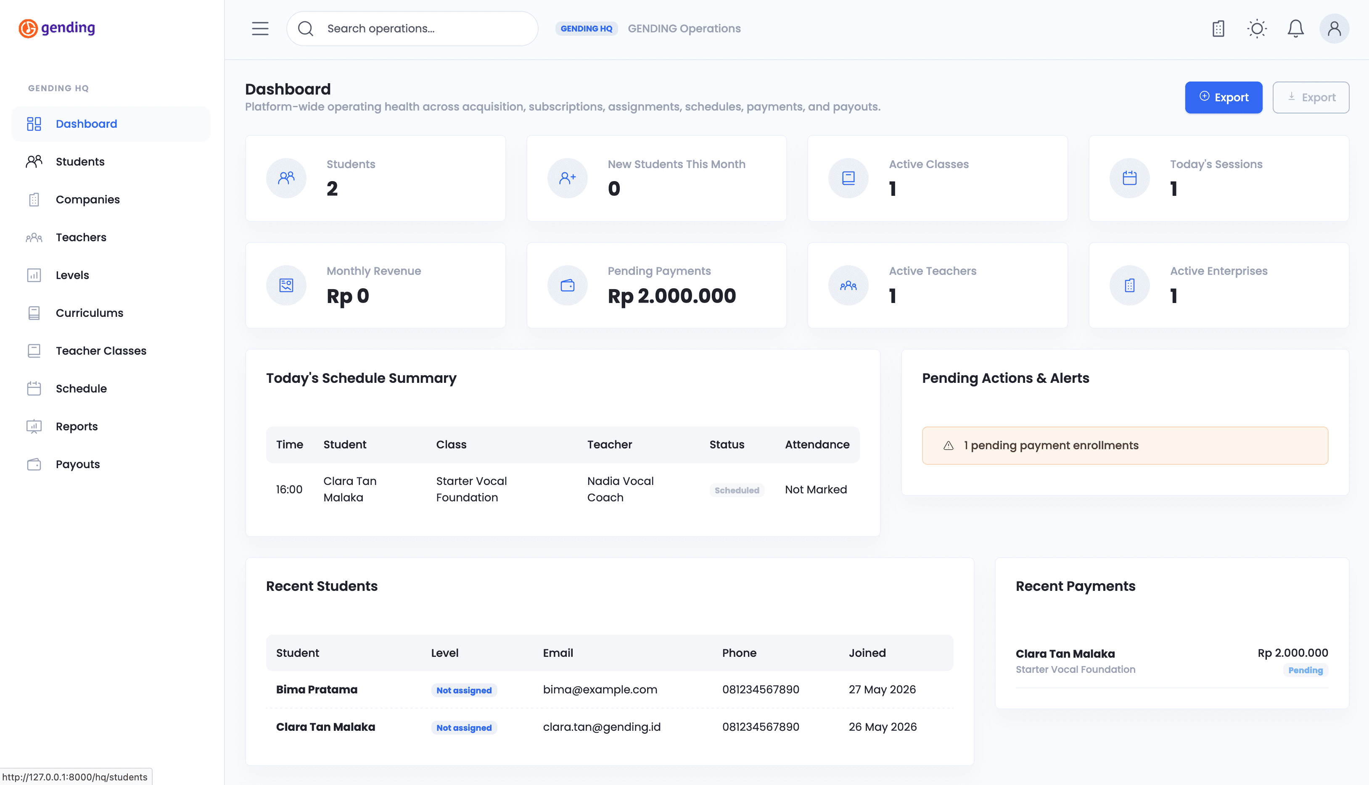Click the outlined Export download button
The image size is (1369, 785).
point(1311,97)
